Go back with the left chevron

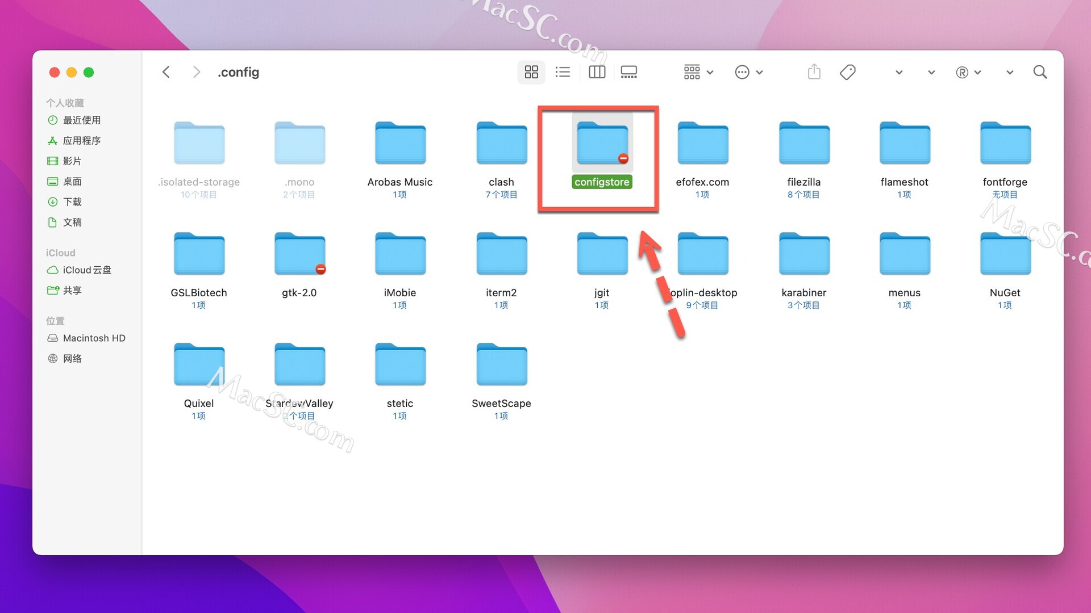[x=166, y=72]
